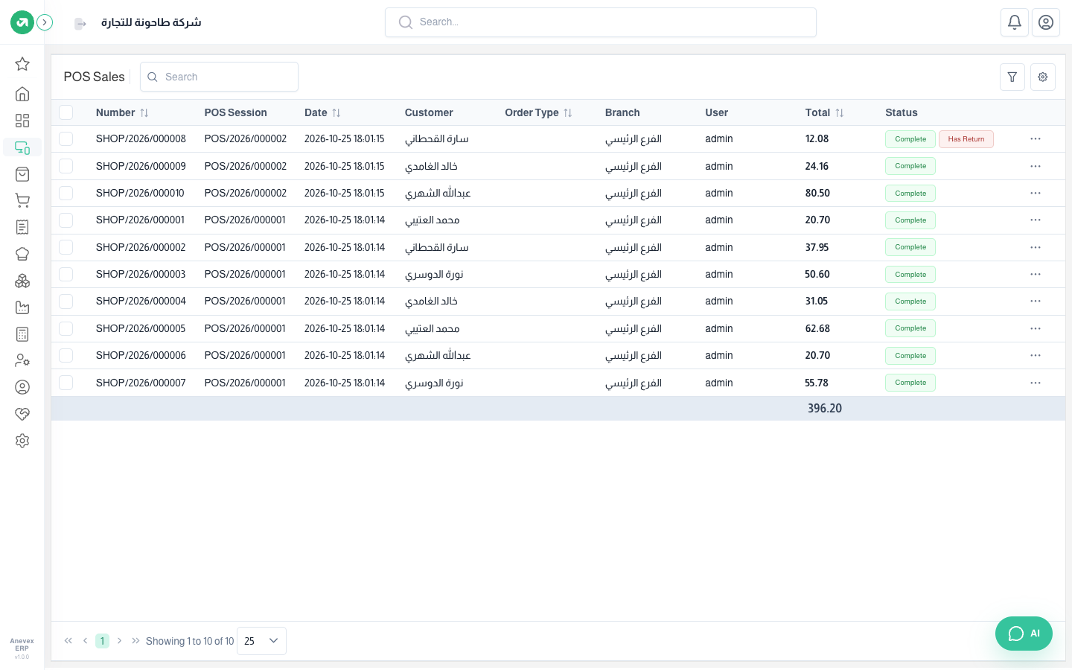Toggle the select-all header checkbox
The image size is (1072, 670).
[66, 112]
